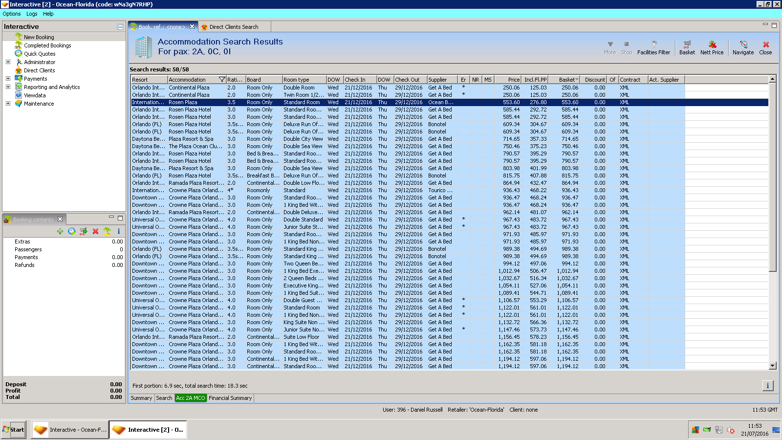This screenshot has height=440, width=782.
Task: Click the green plus icon in Booking contents
Action: (60, 231)
